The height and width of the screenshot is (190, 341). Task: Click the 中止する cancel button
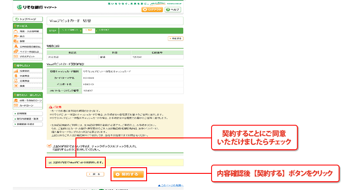click(176, 39)
